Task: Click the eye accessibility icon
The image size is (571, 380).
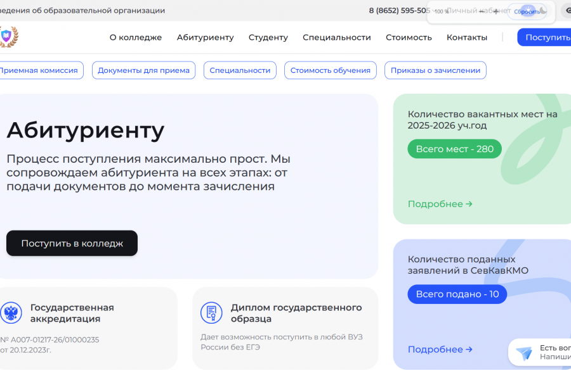Action: click(x=568, y=11)
